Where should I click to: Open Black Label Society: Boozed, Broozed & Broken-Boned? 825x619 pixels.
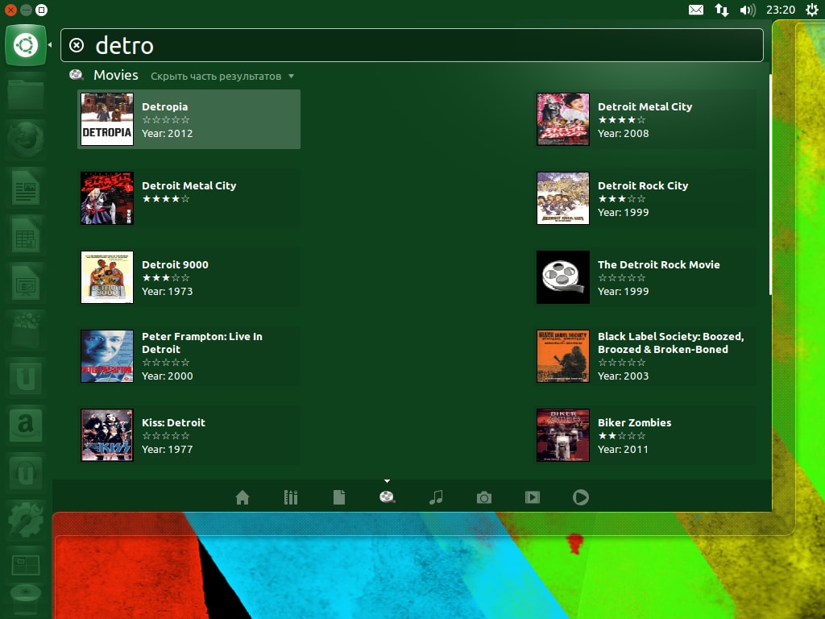coord(645,355)
